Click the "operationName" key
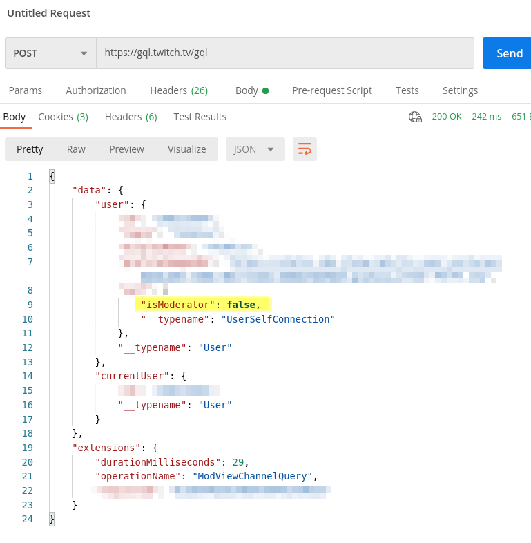Viewport: 531px width, 543px height. 138,477
